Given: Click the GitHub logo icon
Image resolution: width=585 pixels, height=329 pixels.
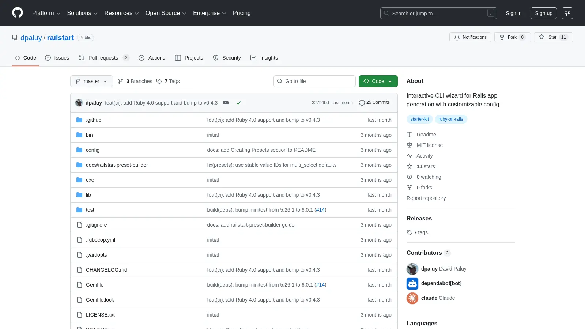Looking at the screenshot, I should pos(18,13).
